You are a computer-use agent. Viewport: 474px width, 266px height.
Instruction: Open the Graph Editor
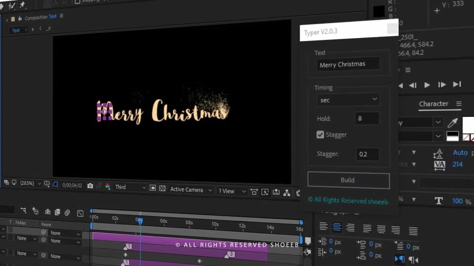click(80, 213)
